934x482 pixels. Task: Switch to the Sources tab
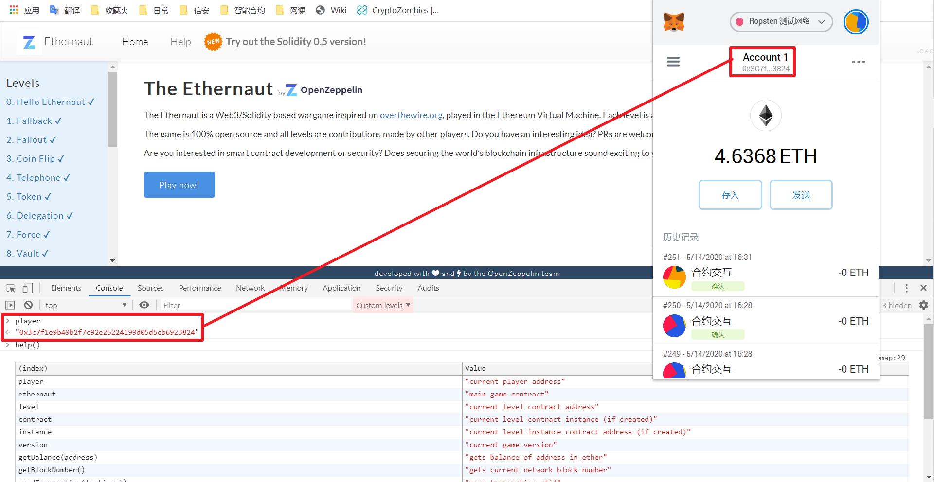point(151,288)
